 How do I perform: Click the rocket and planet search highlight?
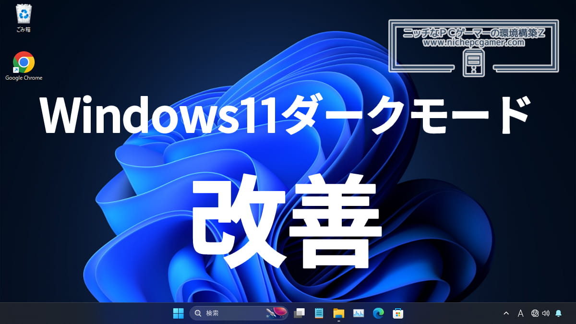coord(276,313)
